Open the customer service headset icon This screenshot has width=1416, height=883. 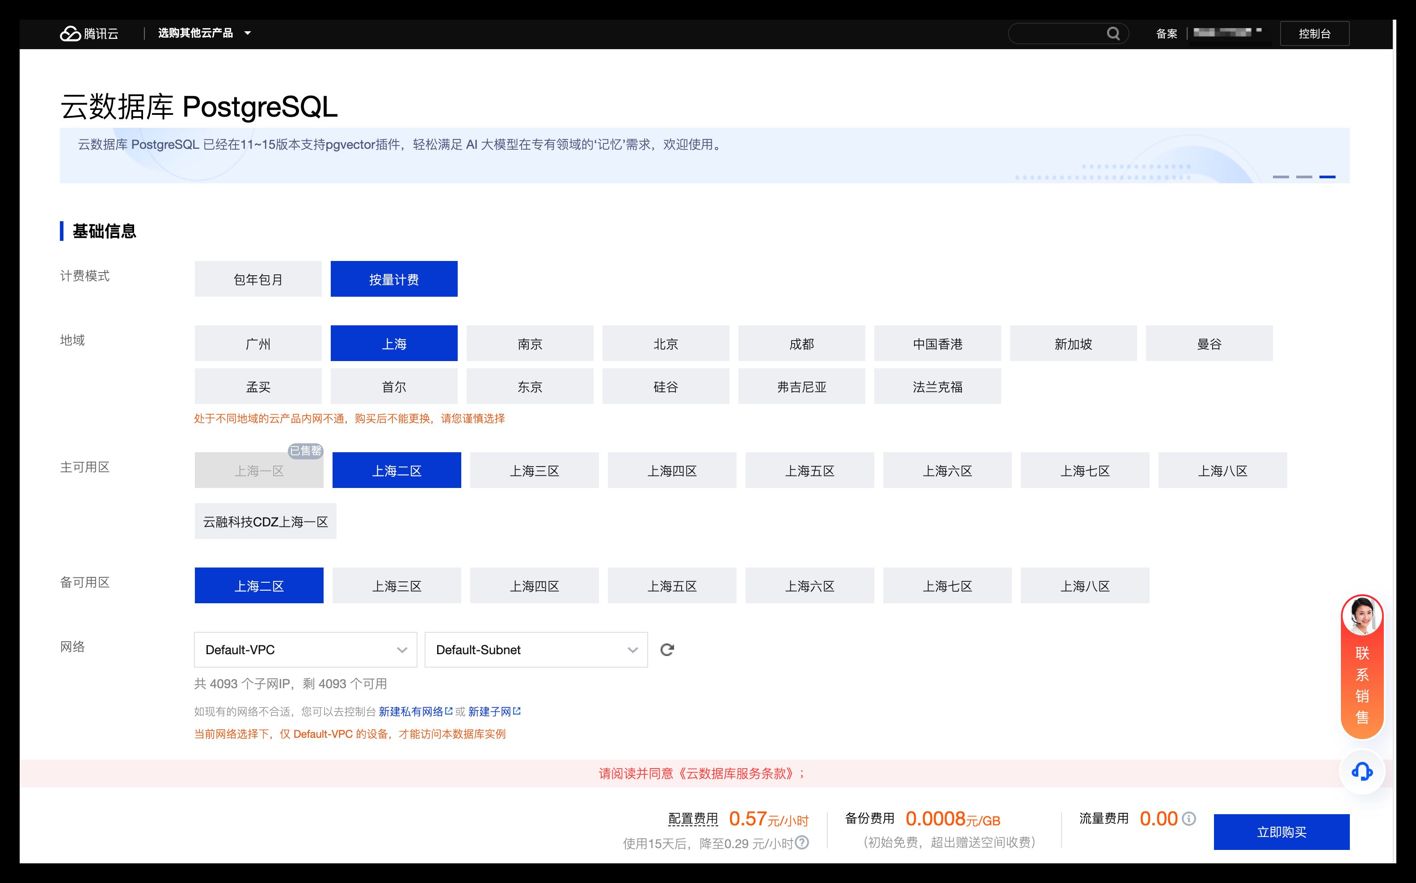1361,771
